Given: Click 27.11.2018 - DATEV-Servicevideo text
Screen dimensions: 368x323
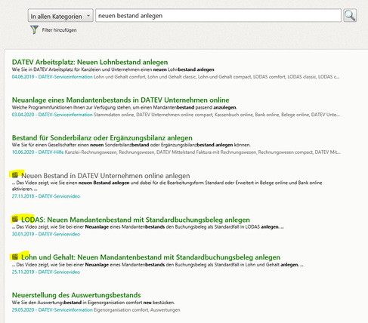Looking at the screenshot, I should [46, 196].
